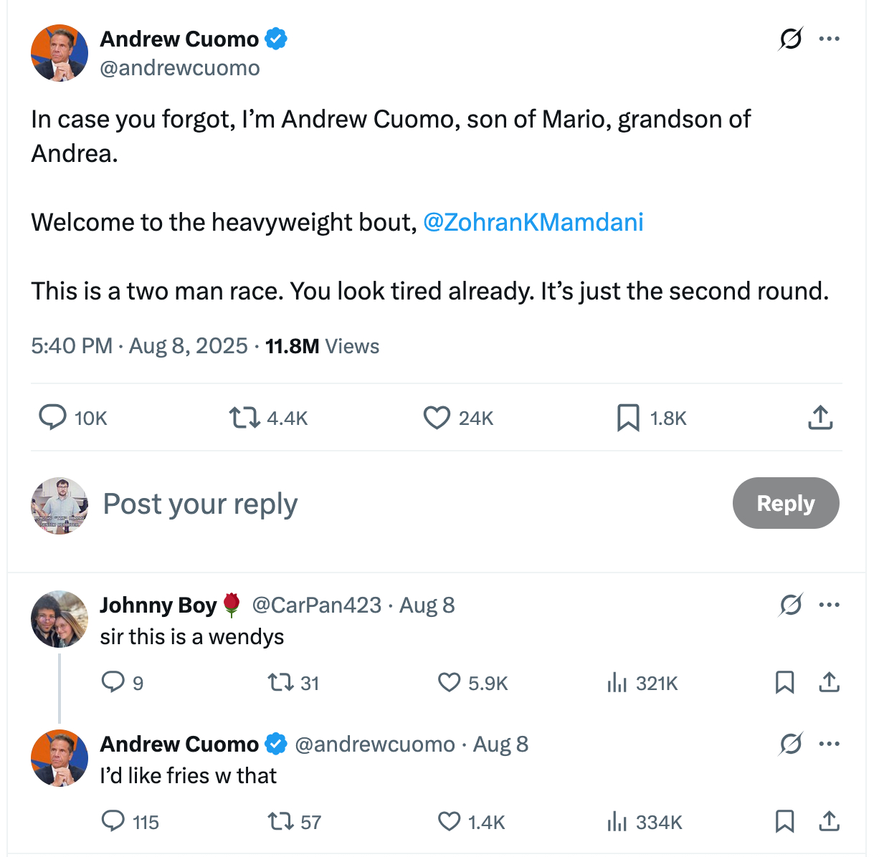Share Cuomo's "I'd like fries w that" reply
Screen dimensions: 879x857
829,821
